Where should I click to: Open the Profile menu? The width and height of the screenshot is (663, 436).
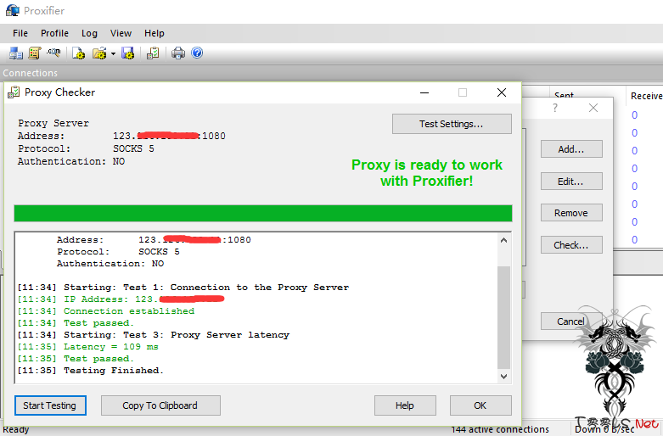point(54,33)
